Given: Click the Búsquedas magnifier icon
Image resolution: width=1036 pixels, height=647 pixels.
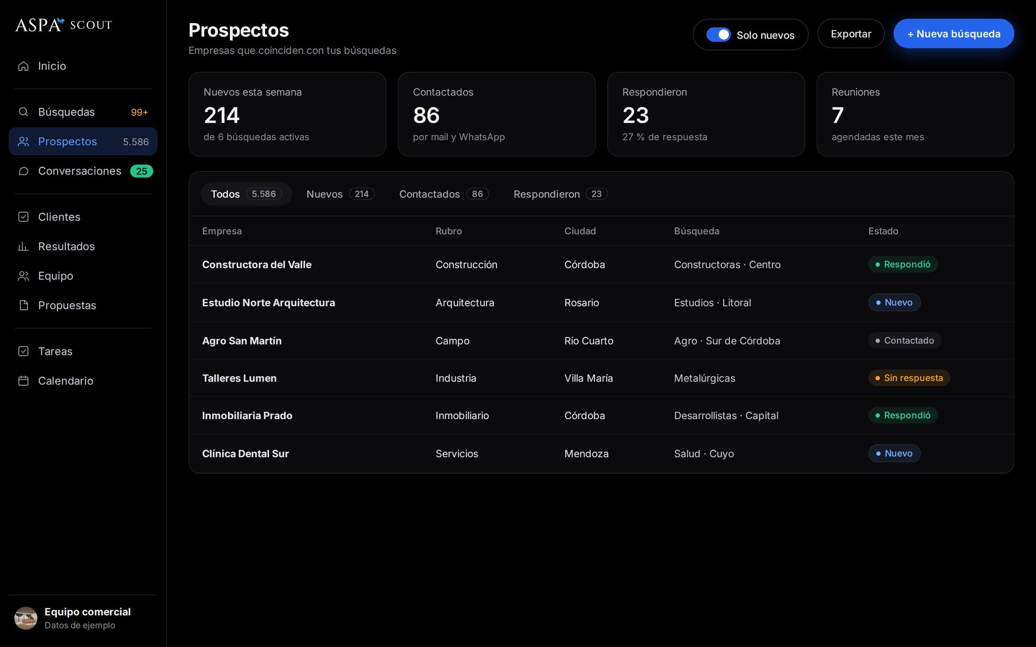Looking at the screenshot, I should (23, 112).
